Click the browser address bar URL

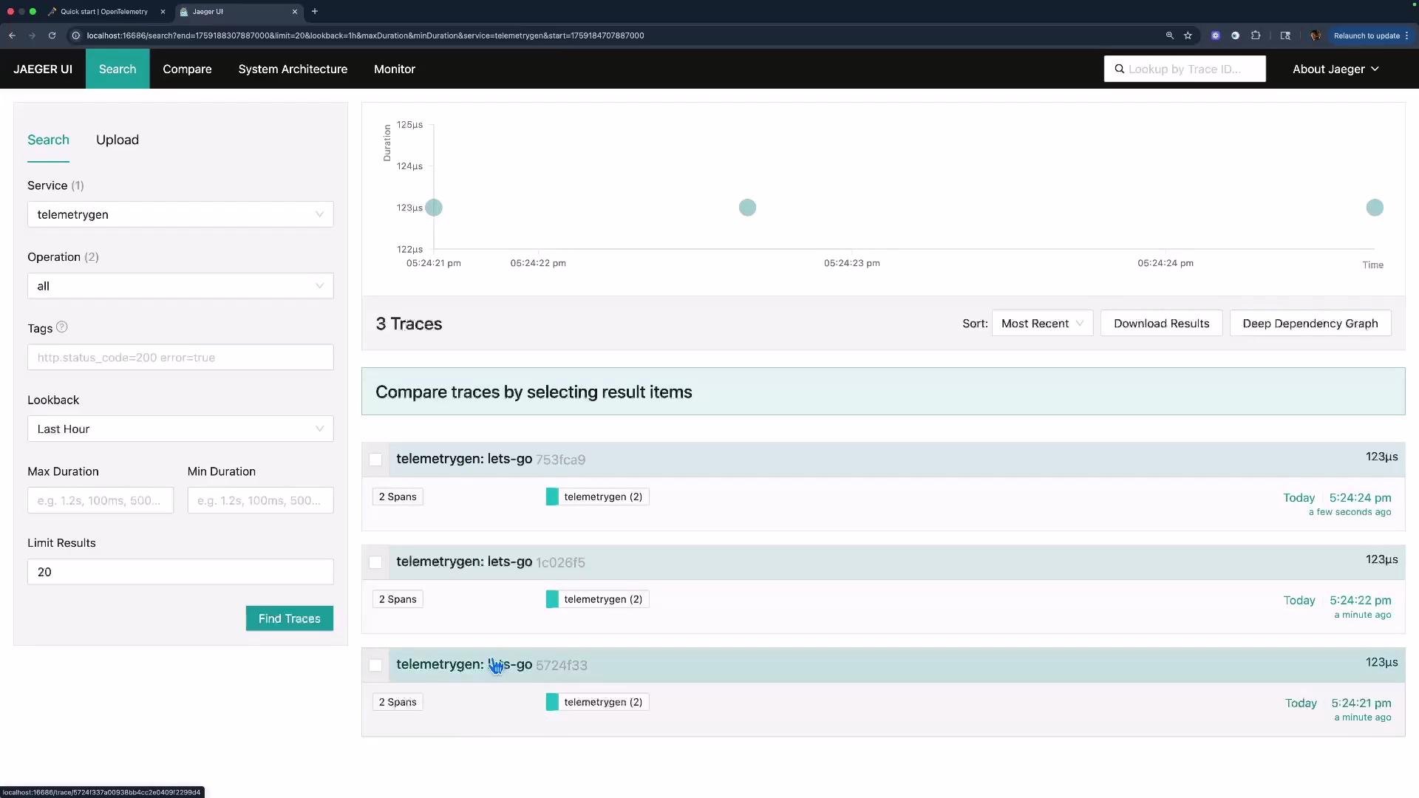tap(365, 35)
